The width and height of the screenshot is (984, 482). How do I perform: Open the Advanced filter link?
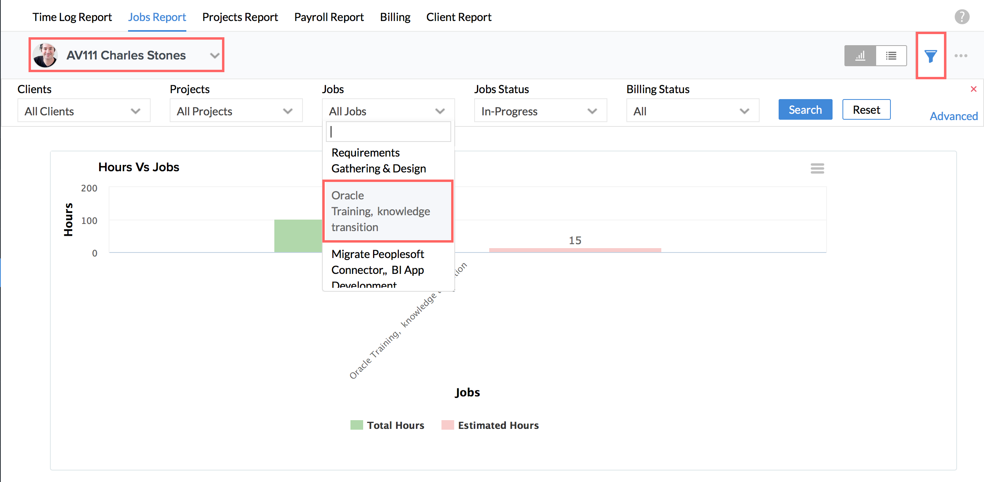click(x=953, y=116)
